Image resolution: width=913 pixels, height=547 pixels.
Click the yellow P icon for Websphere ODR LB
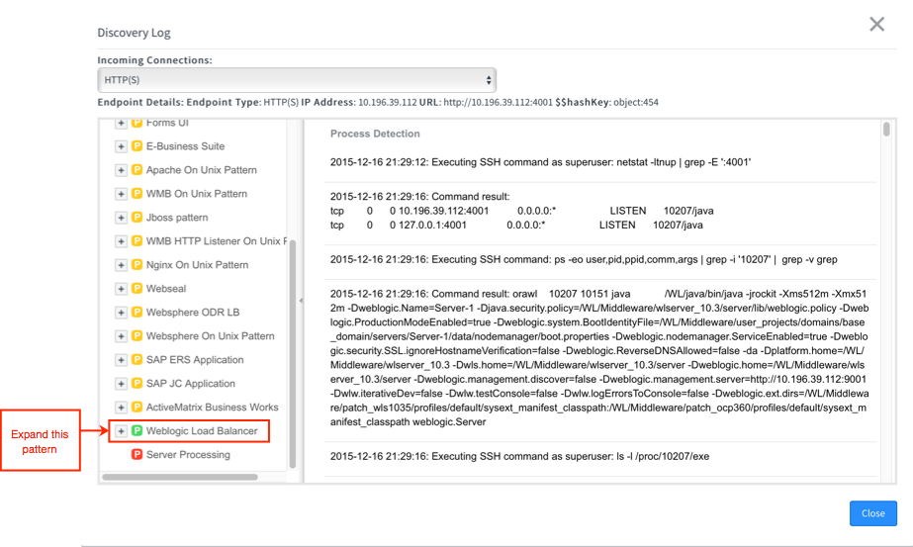pos(137,313)
